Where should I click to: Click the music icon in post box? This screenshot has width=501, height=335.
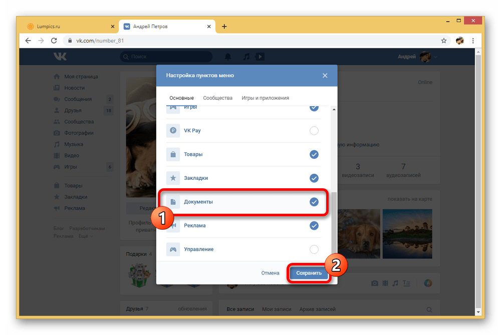396,283
